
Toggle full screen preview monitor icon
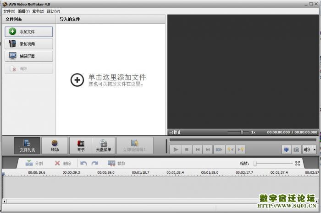pyautogui.click(x=286, y=150)
